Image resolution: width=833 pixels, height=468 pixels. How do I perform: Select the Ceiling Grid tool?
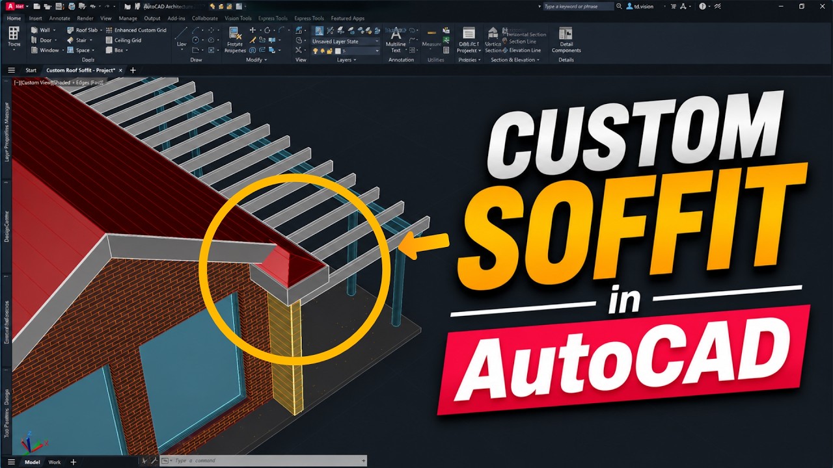click(123, 40)
